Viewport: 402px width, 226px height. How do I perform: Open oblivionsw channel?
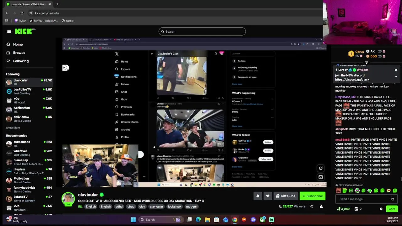(29, 119)
